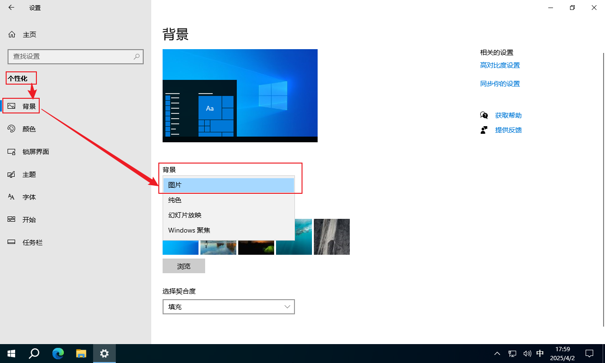This screenshot has width=605, height=363.
Task: Open the network tray icon
Action: click(512, 354)
